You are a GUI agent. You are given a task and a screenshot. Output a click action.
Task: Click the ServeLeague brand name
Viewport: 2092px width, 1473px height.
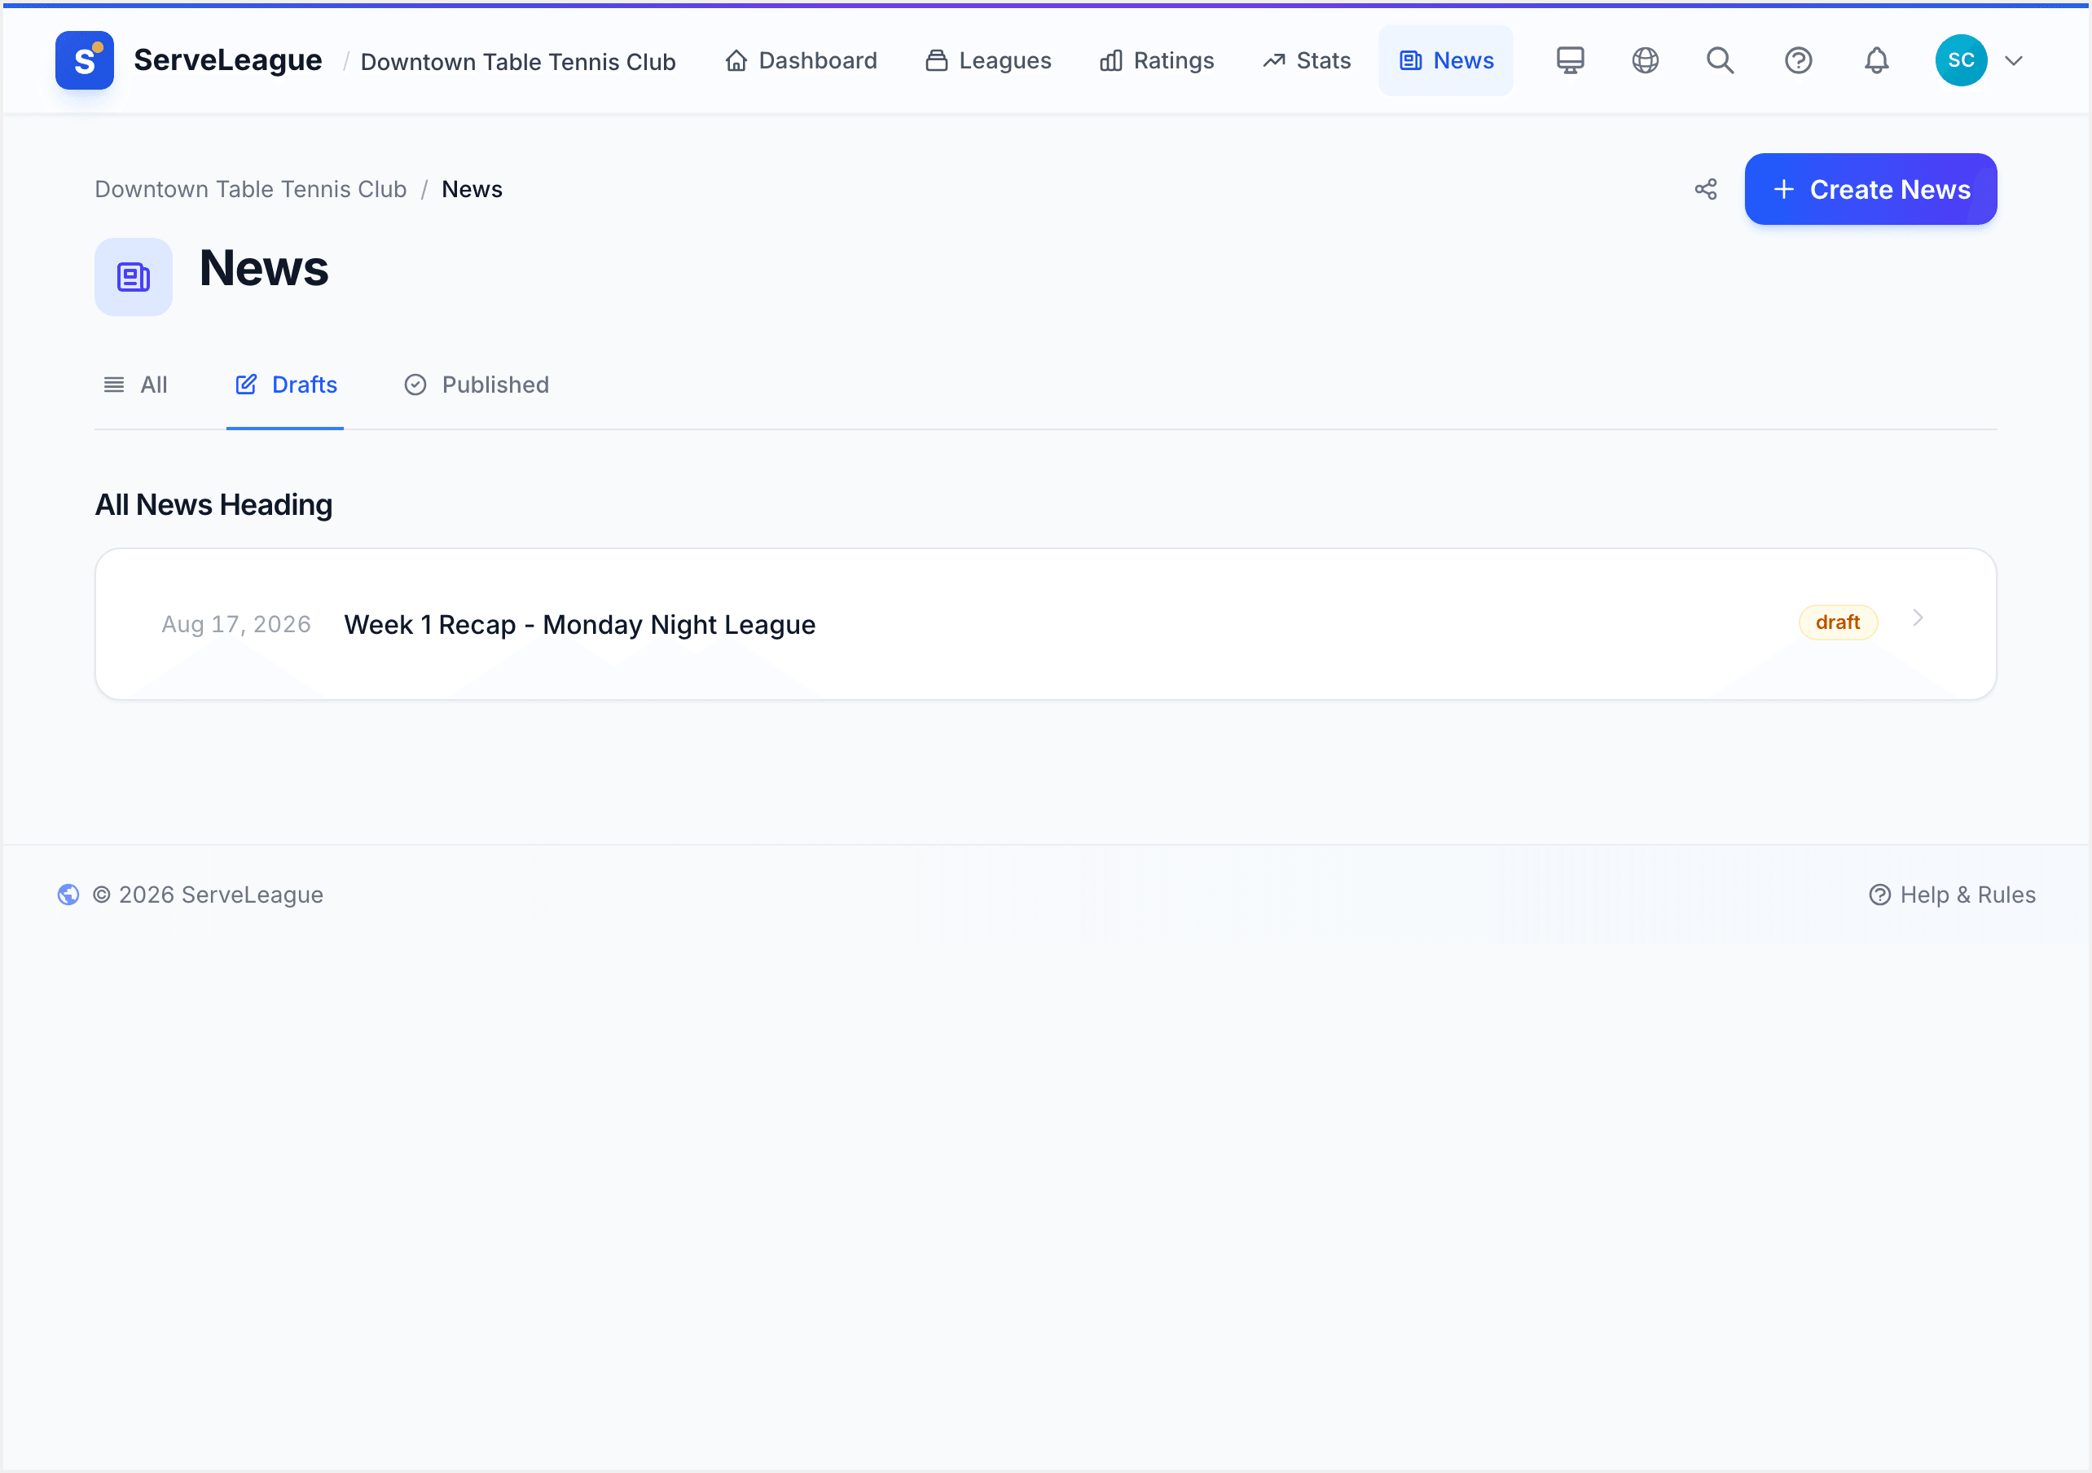click(x=228, y=60)
